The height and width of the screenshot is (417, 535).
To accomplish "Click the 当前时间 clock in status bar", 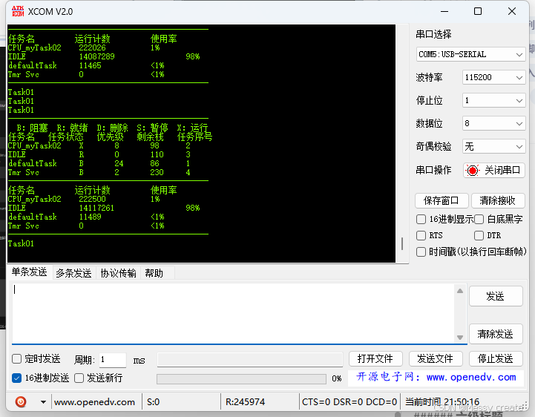I will (442, 402).
